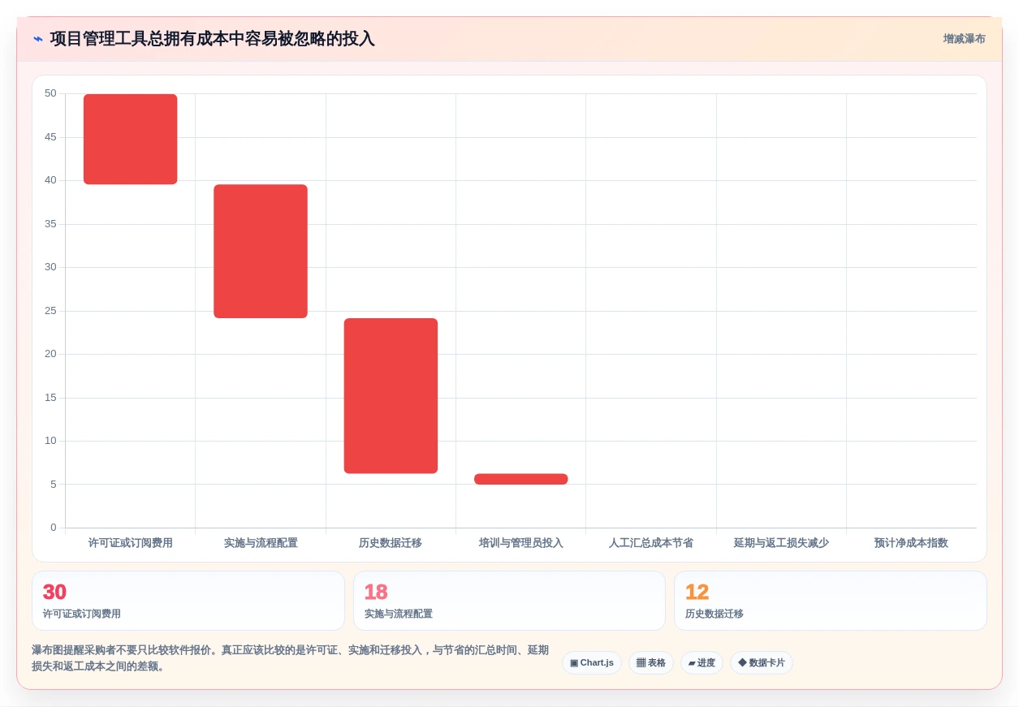
Task: Select the 表格 tag chip
Action: pos(651,662)
